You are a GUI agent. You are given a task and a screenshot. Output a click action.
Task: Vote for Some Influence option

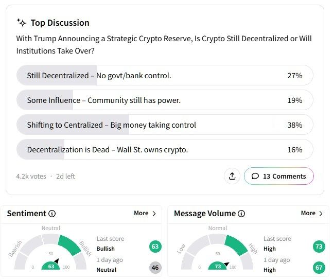[165, 100]
